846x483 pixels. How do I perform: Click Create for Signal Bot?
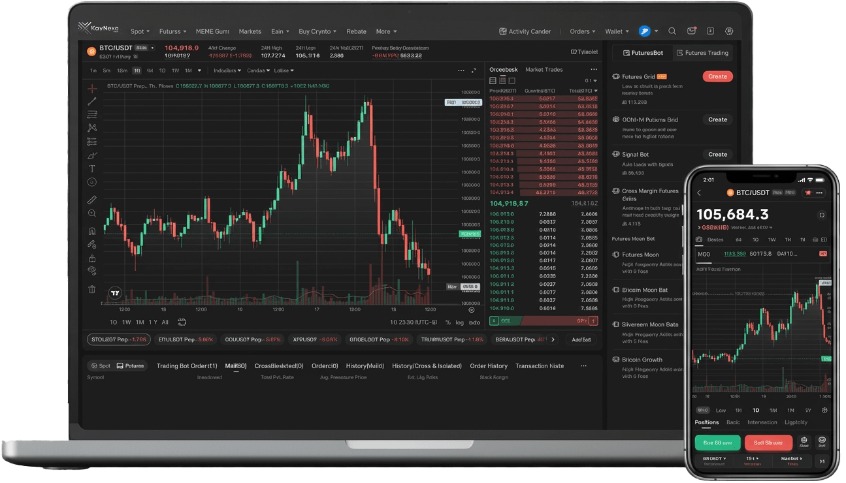[717, 155]
